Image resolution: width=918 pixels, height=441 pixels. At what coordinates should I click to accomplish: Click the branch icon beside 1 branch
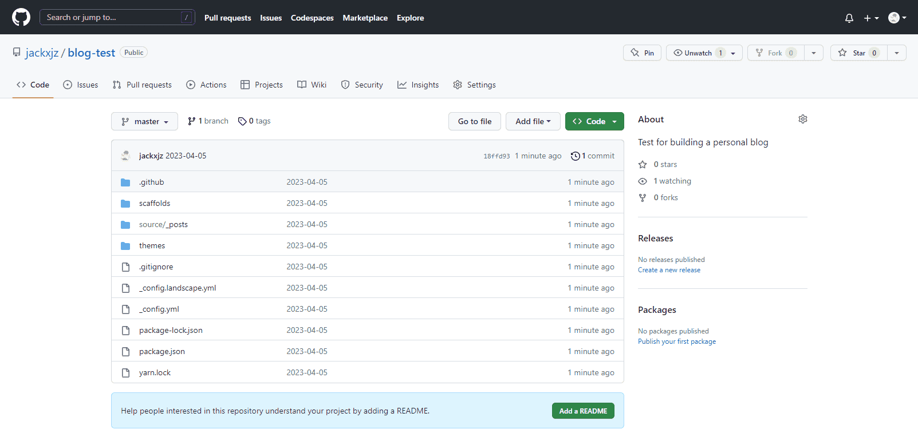pyautogui.click(x=191, y=121)
